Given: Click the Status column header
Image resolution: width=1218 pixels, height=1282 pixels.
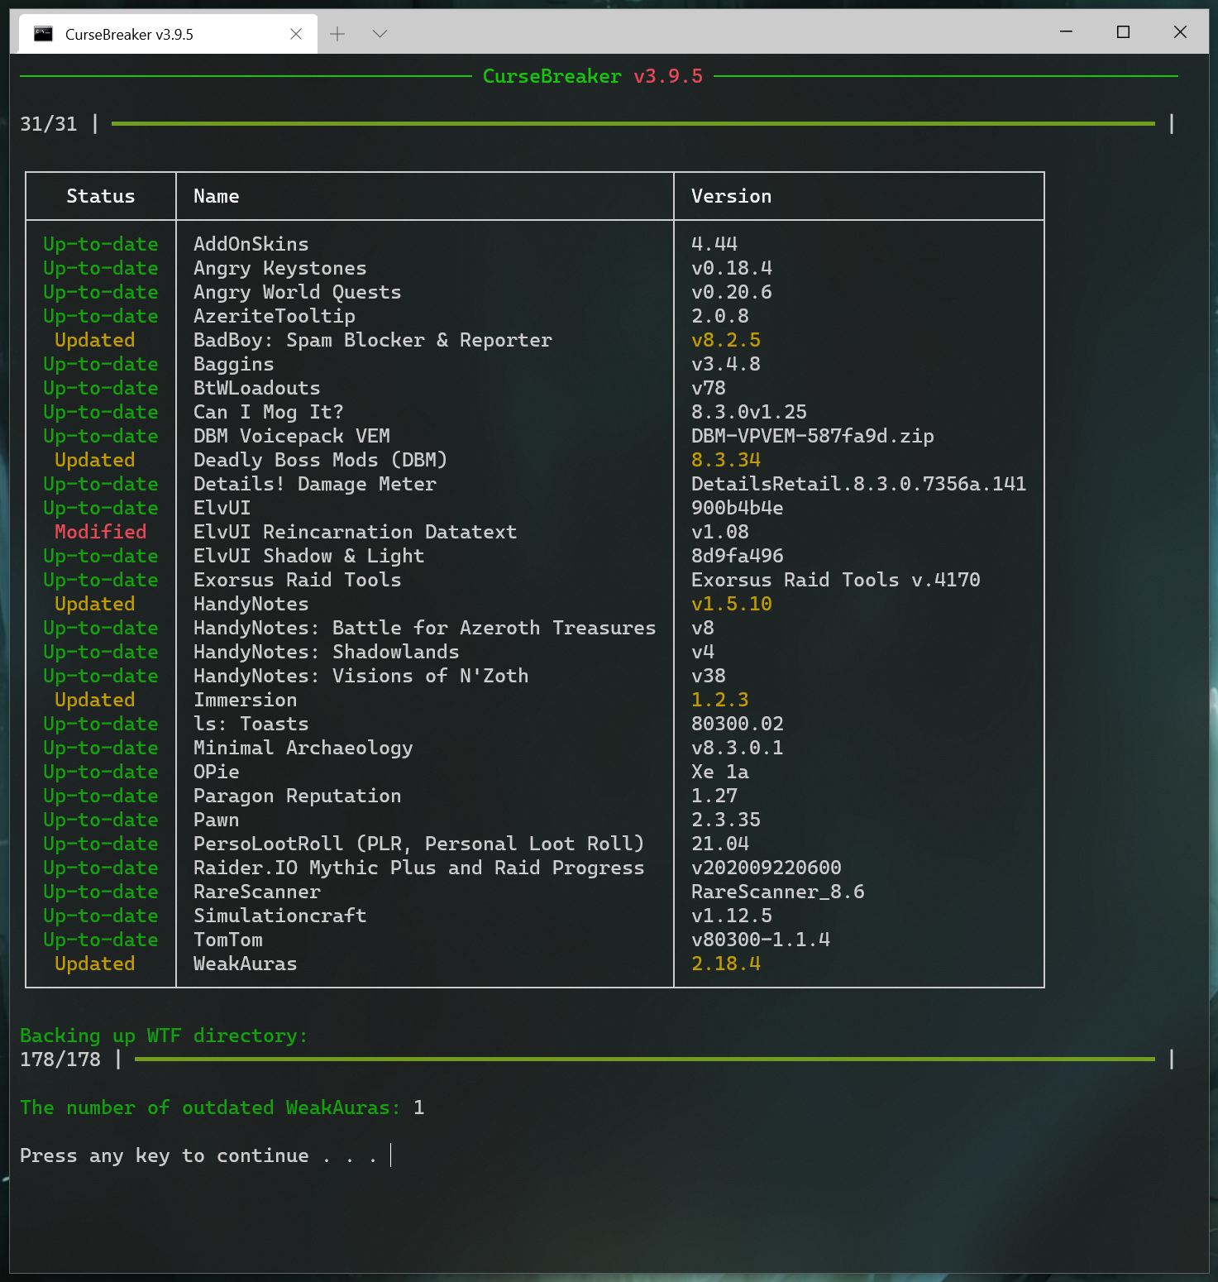Looking at the screenshot, I should (101, 196).
